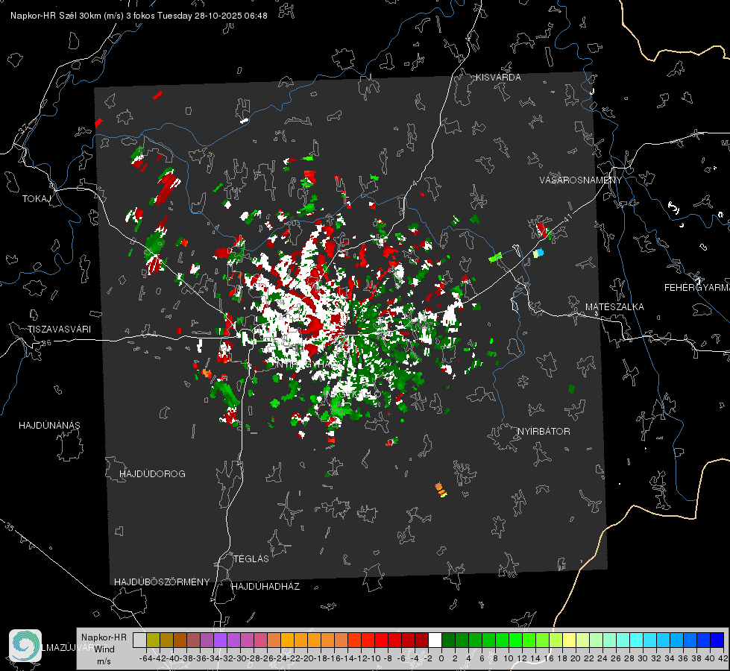Click the HAJDÚBÖSZÖRMÉNY town label
This screenshot has width=730, height=671.
pyautogui.click(x=162, y=582)
